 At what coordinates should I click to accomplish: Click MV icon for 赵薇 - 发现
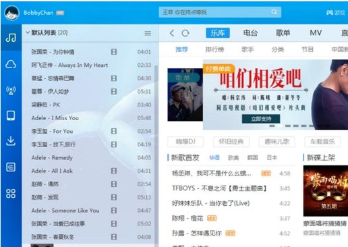pos(114,197)
